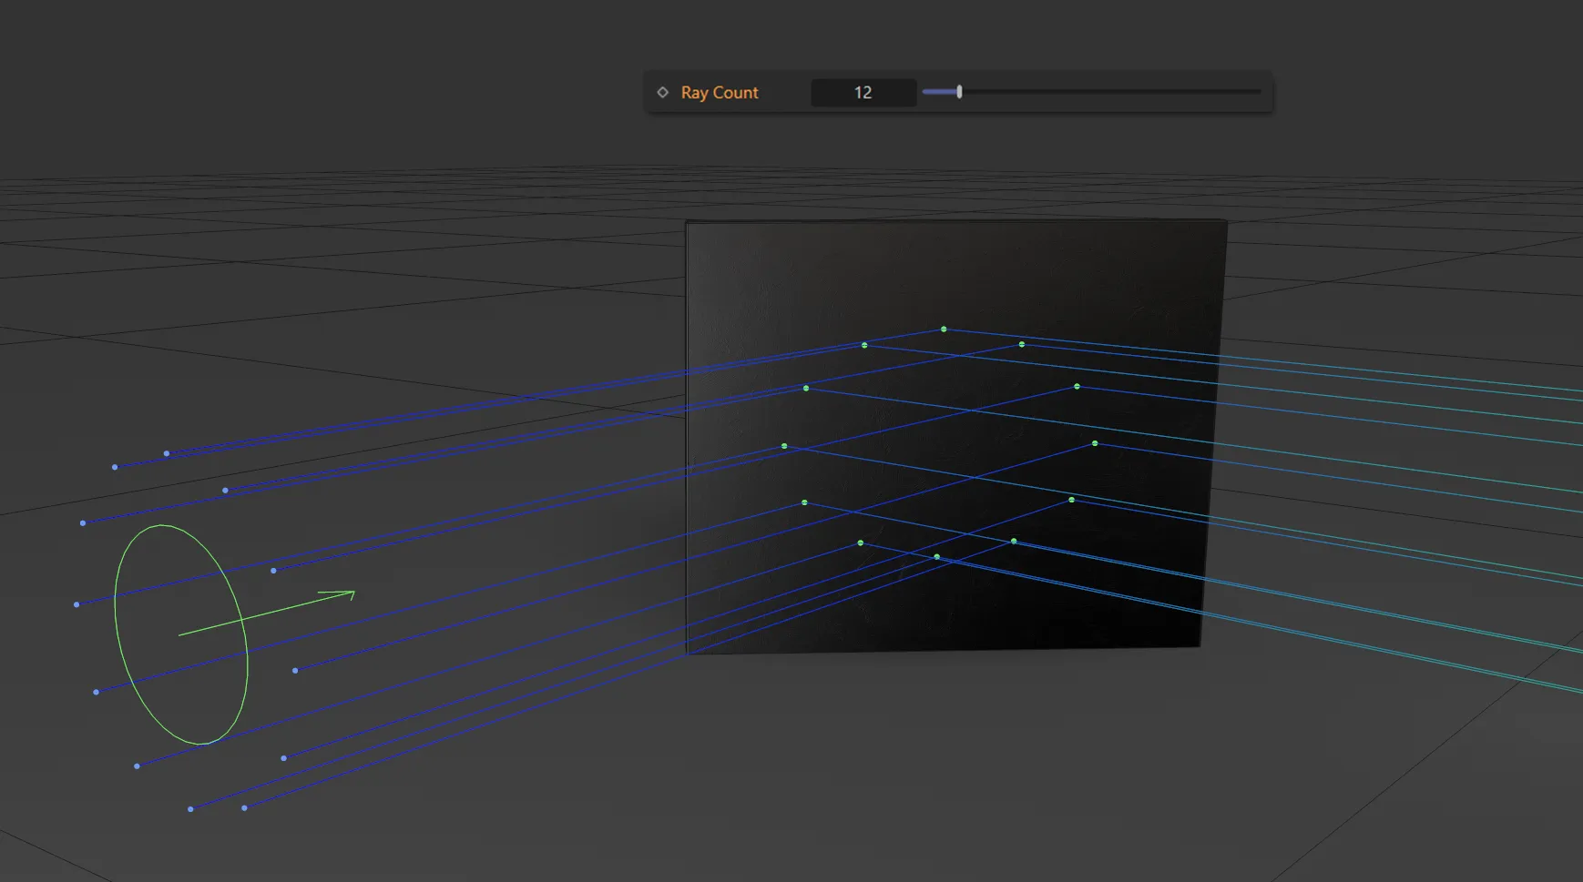The height and width of the screenshot is (882, 1583).
Task: Select the lowest-left blue ray origin point
Action: coord(190,809)
